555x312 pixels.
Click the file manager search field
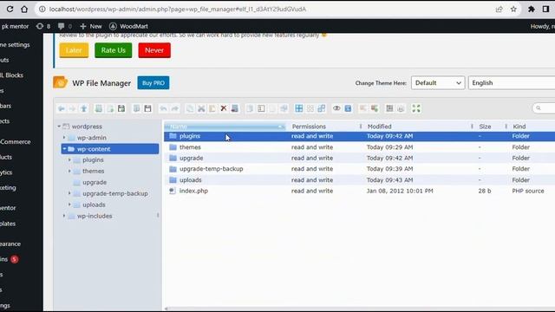pos(545,108)
